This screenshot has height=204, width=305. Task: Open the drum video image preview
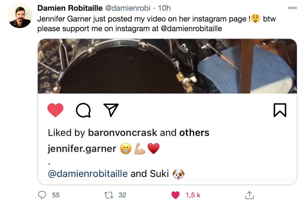coord(167,66)
